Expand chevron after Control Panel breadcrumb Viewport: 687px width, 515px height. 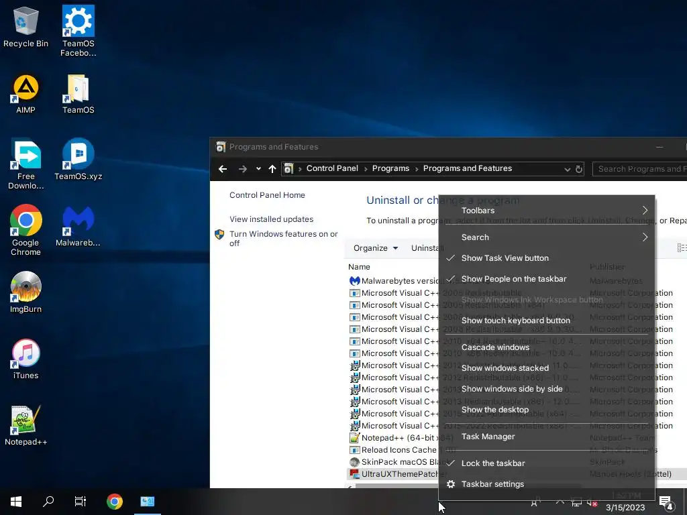coord(365,168)
